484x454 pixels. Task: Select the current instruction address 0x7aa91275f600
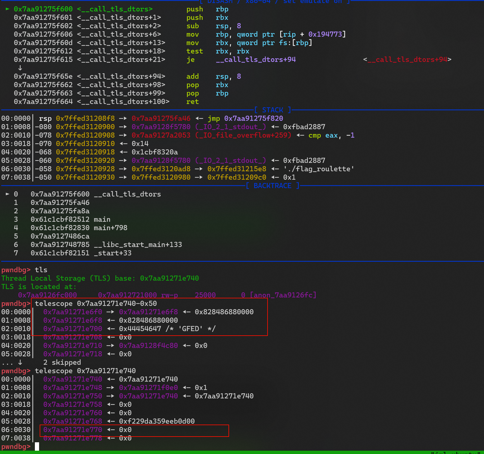pos(43,9)
